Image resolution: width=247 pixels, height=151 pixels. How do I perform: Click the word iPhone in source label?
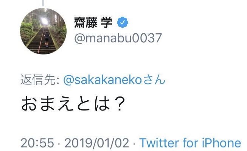pos(222,143)
